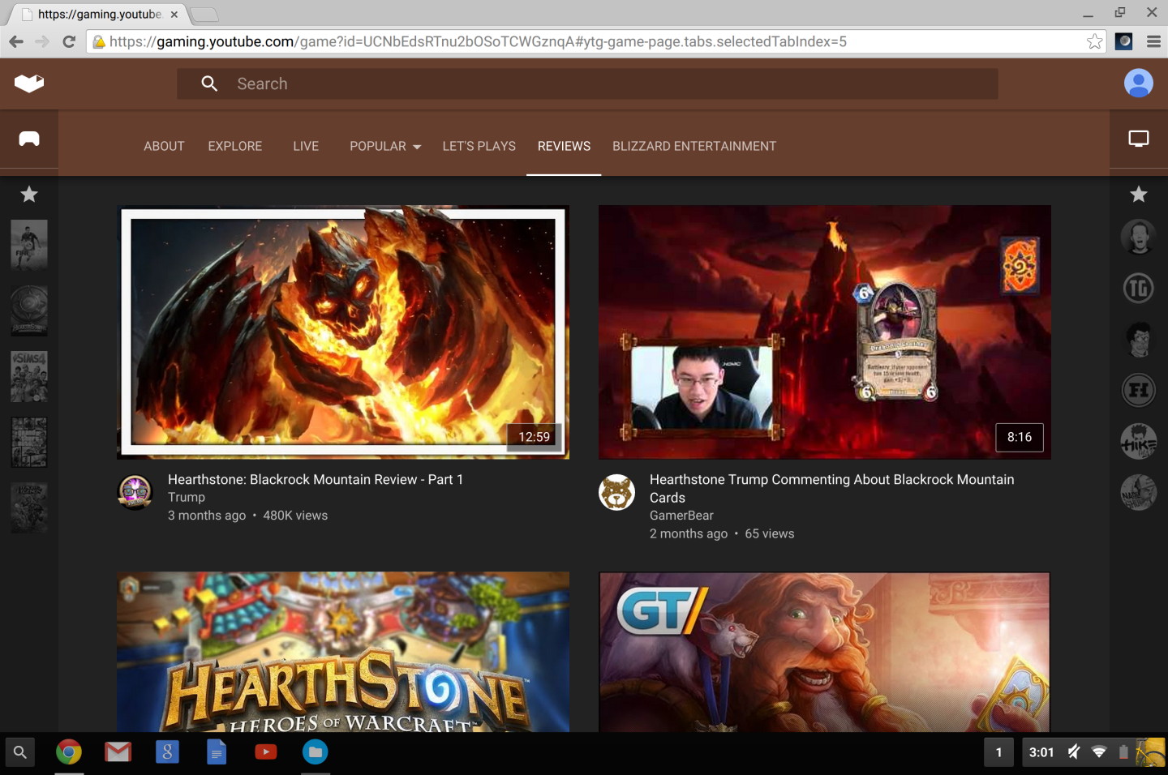The width and height of the screenshot is (1168, 775).
Task: Open your profile avatar at top right
Action: pos(1138,83)
